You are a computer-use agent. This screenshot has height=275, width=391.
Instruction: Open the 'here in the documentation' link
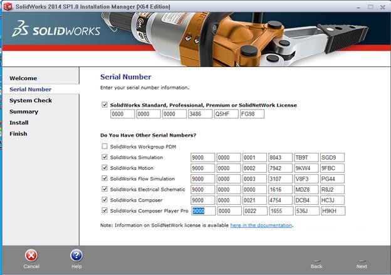[x=261, y=225]
